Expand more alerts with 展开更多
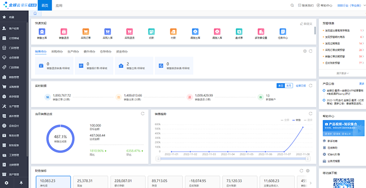366x188 pixels. point(342,73)
